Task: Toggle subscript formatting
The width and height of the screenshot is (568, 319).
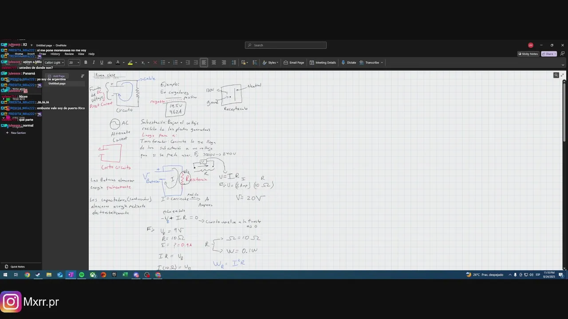Action: coord(142,62)
